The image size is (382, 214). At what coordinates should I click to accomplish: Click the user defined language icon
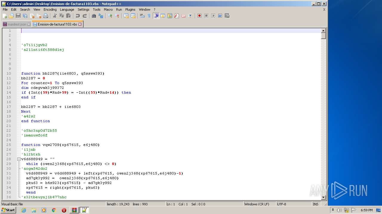[163, 16]
